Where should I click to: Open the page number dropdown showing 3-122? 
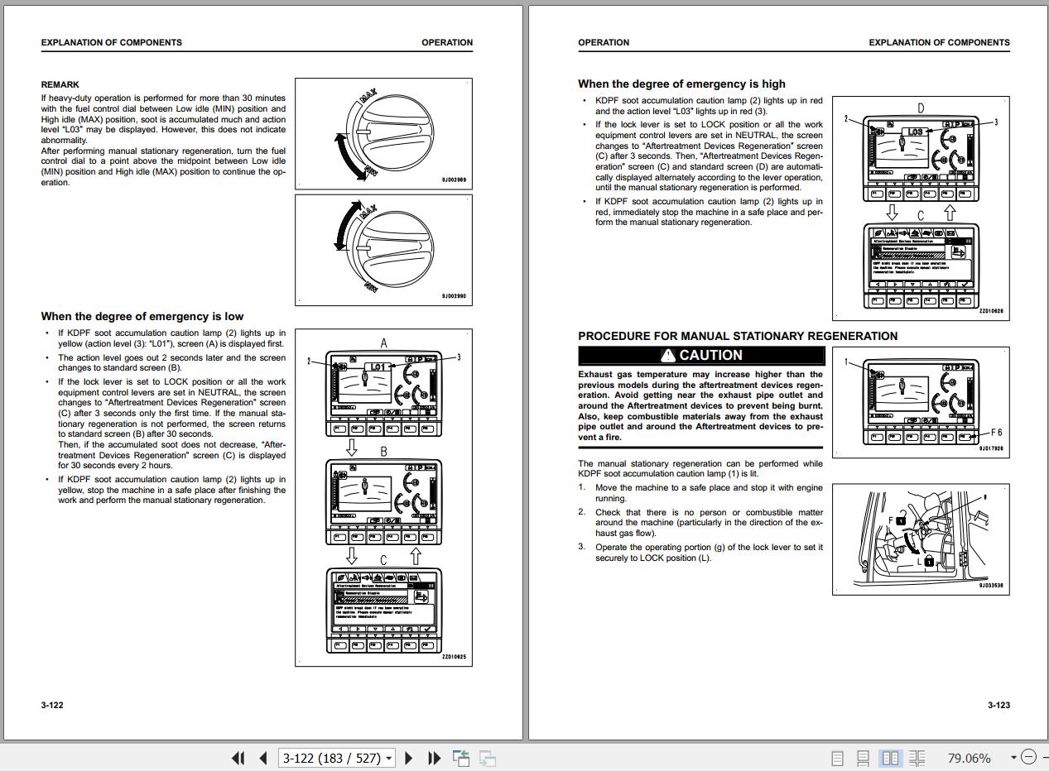pyautogui.click(x=389, y=758)
